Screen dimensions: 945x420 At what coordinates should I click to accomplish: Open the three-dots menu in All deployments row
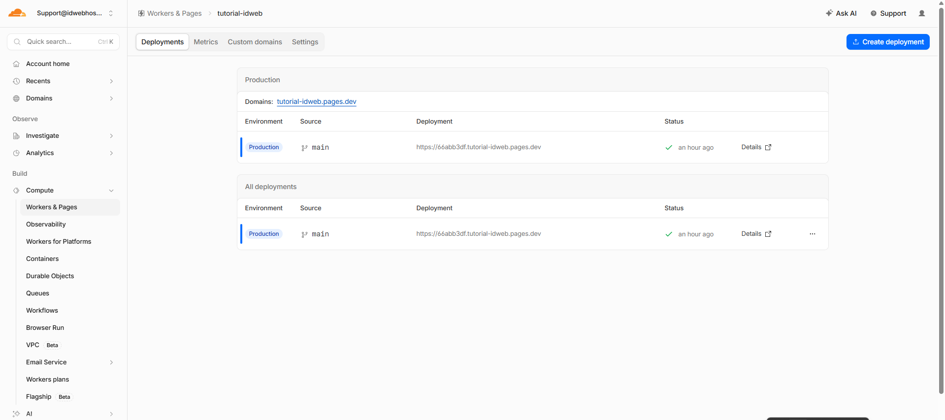point(813,234)
